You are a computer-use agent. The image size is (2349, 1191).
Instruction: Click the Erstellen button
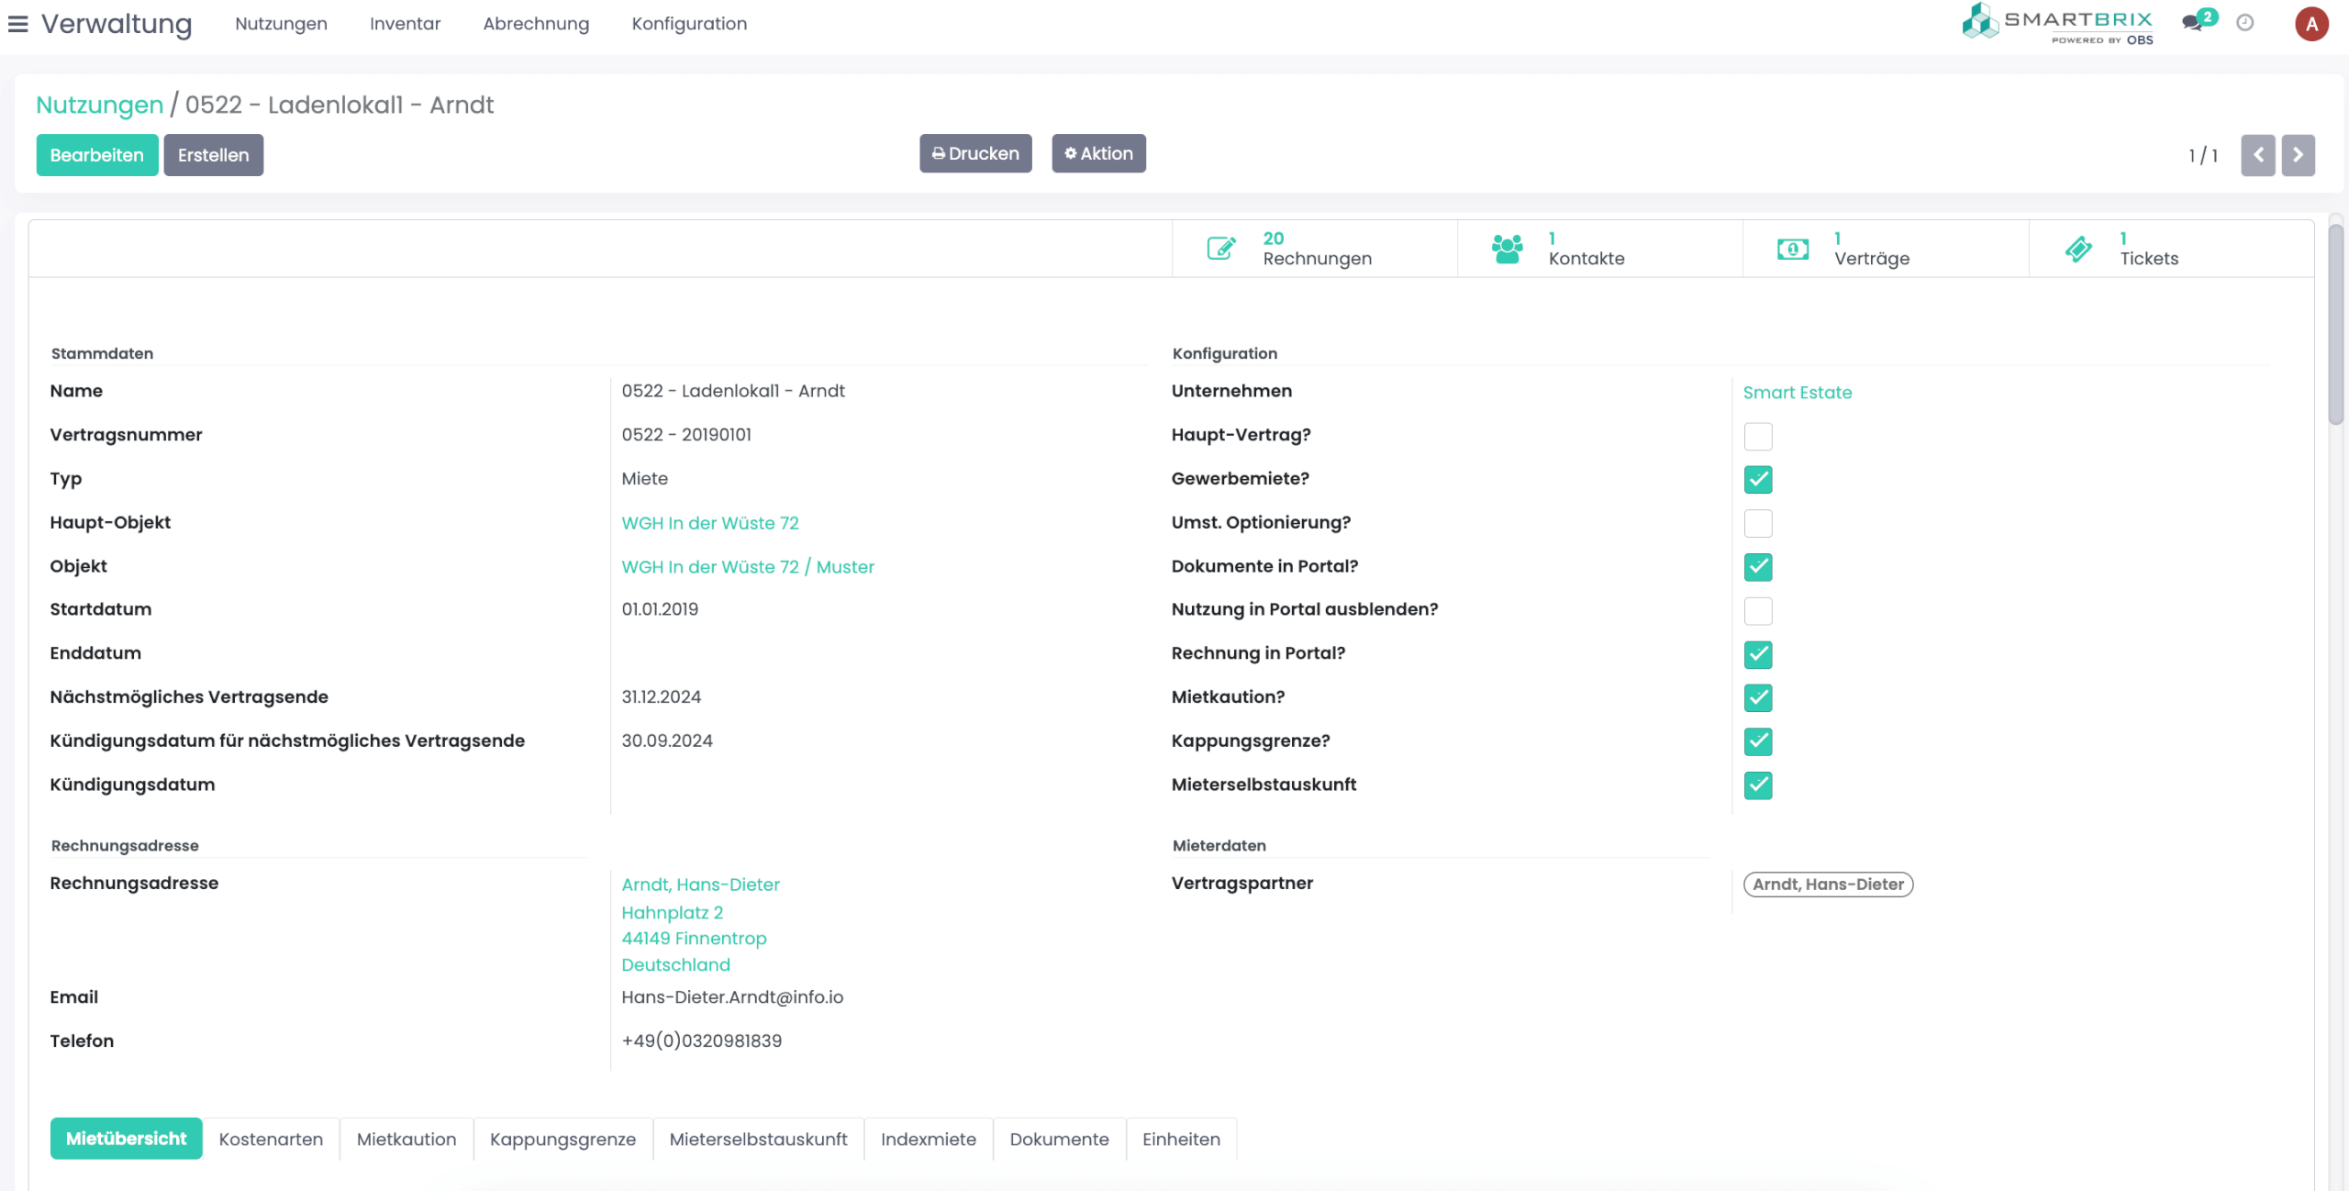click(x=213, y=155)
